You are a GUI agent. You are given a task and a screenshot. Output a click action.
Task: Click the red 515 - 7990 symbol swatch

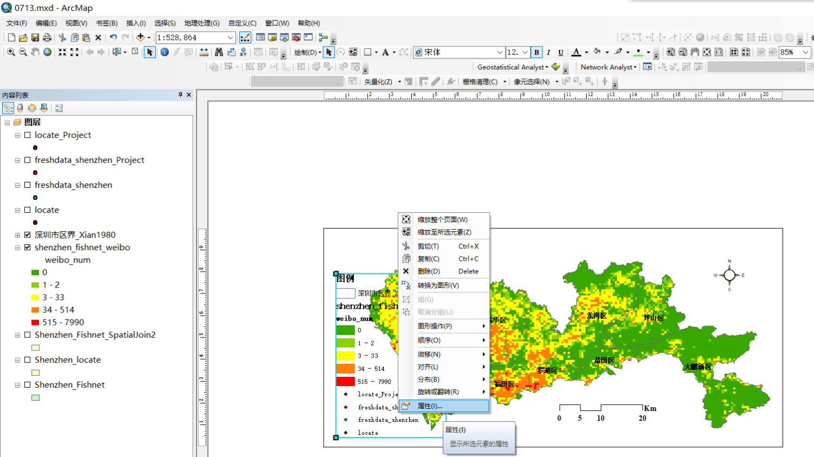point(35,322)
